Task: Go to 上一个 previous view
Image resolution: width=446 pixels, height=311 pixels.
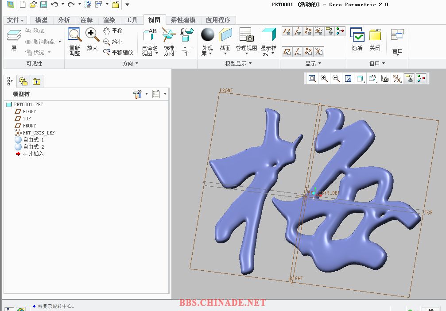Action: [x=186, y=42]
